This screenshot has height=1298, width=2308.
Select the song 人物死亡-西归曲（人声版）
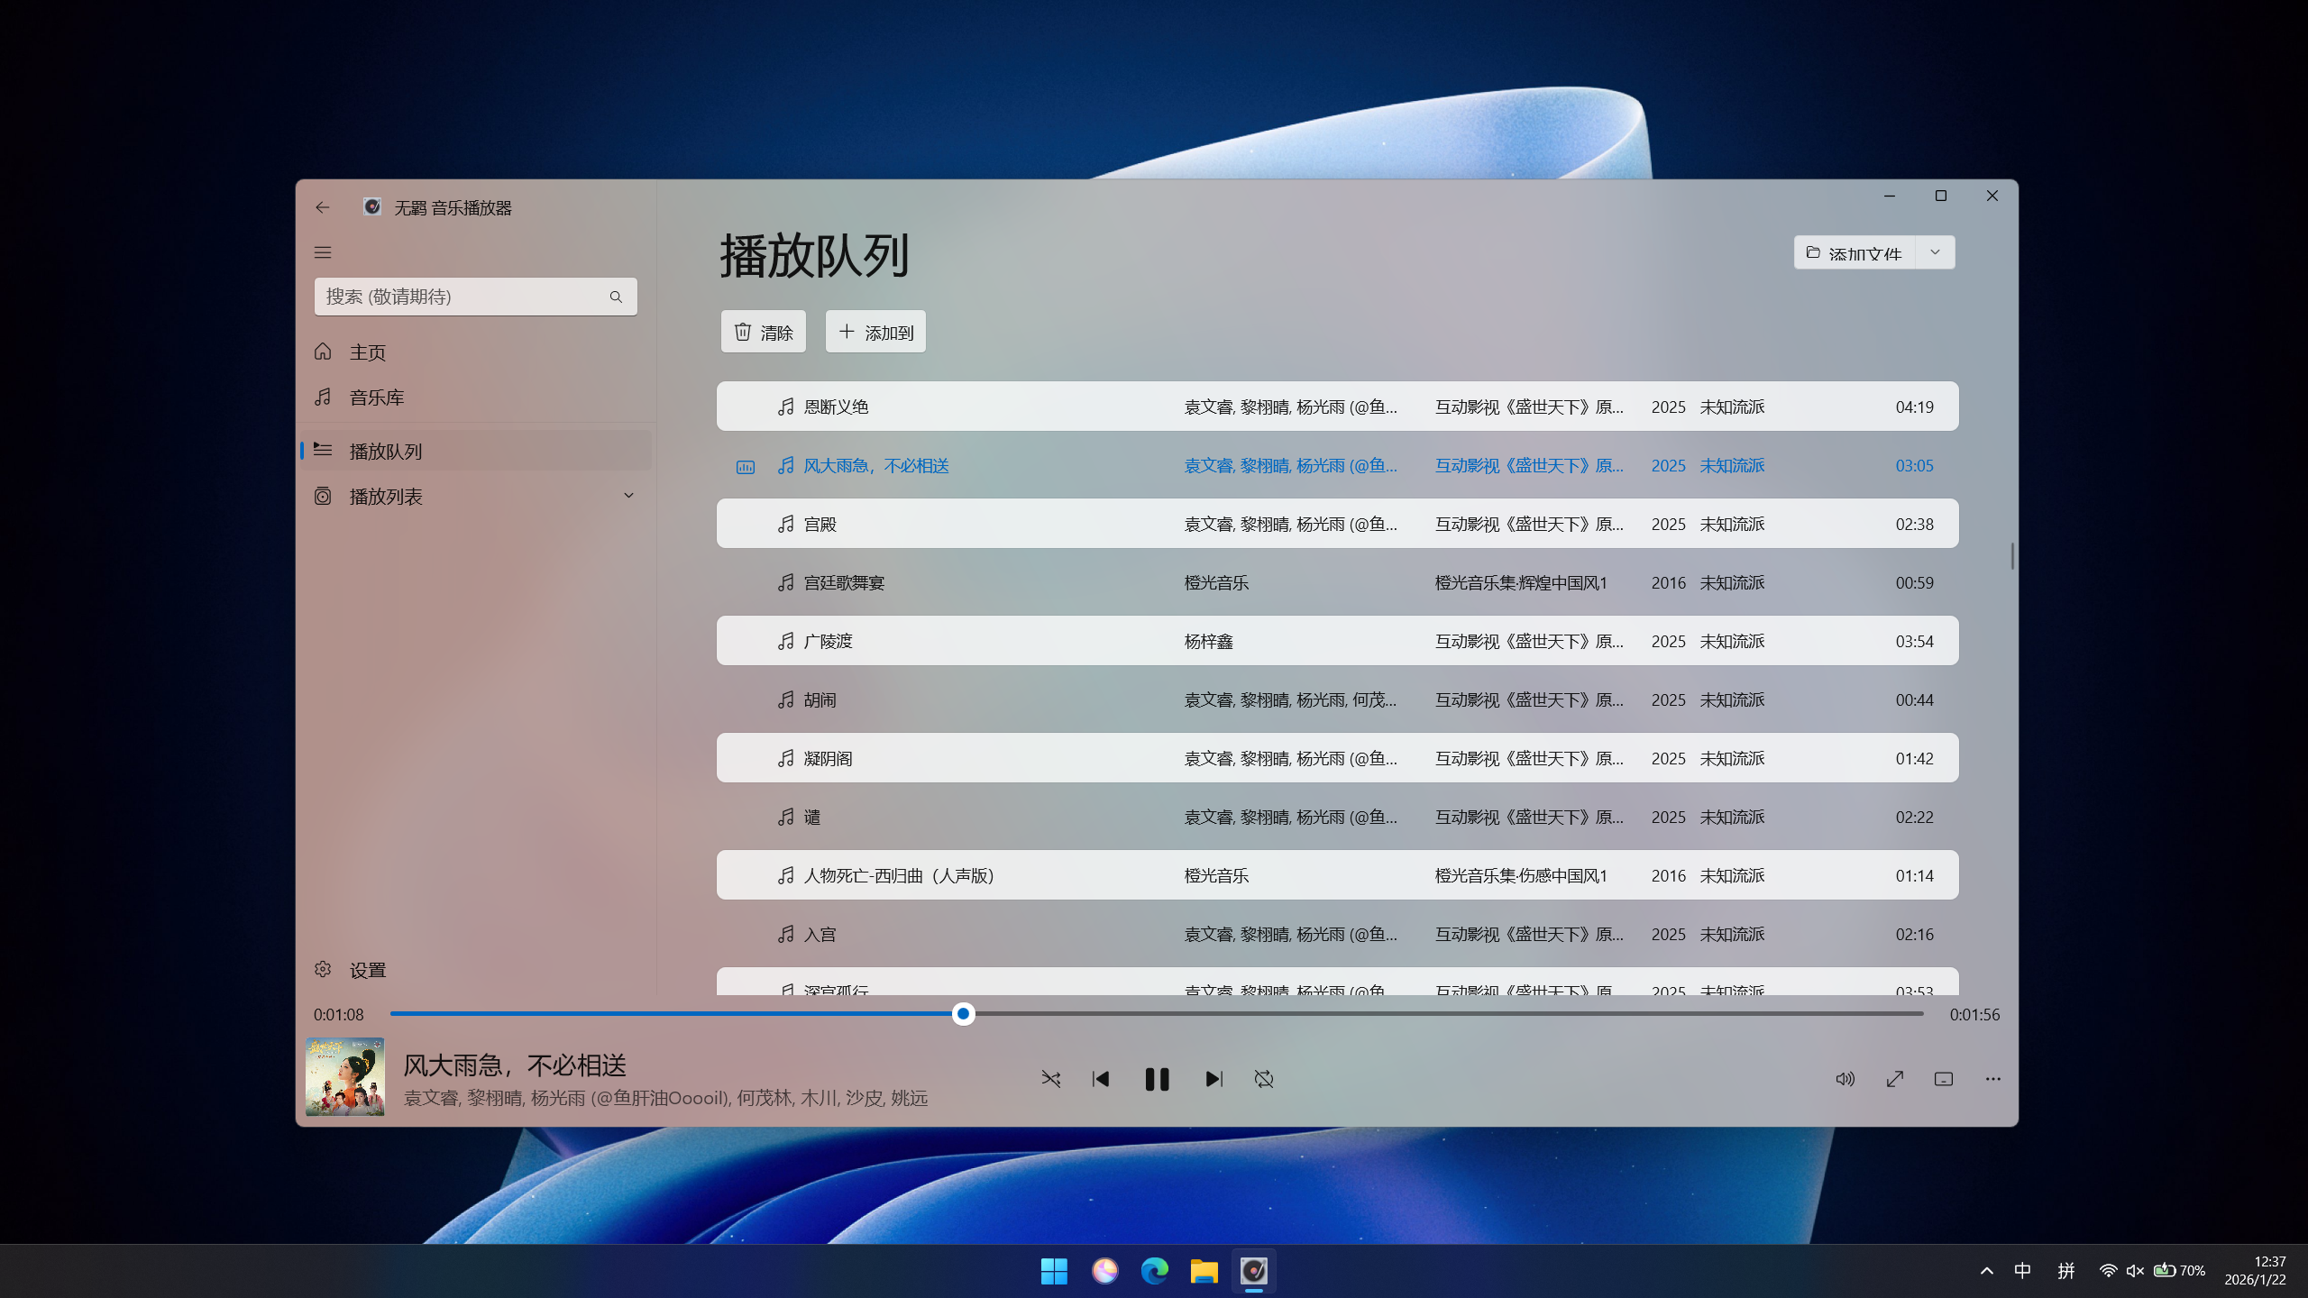(x=1337, y=875)
